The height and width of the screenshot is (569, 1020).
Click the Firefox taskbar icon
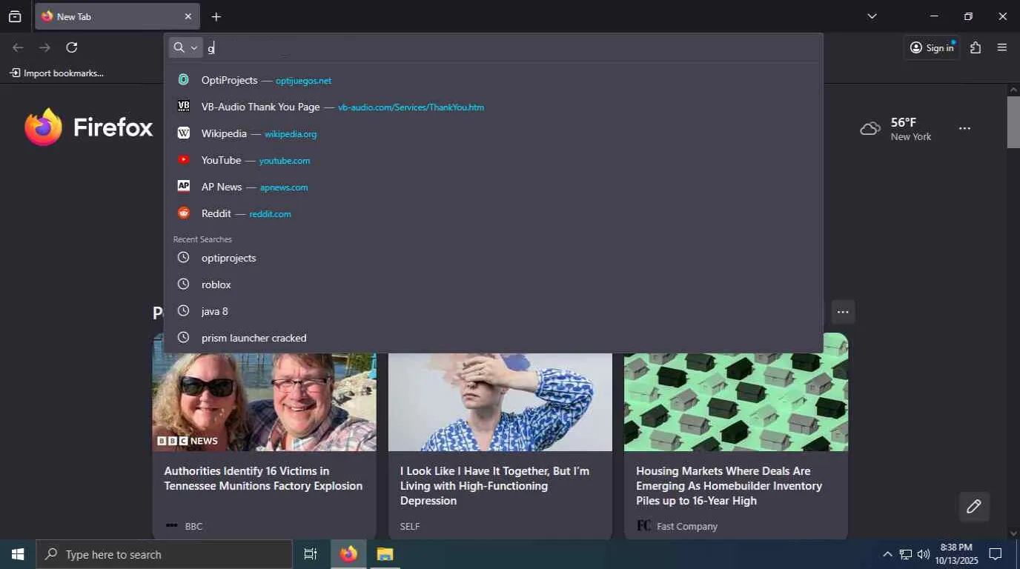(348, 554)
